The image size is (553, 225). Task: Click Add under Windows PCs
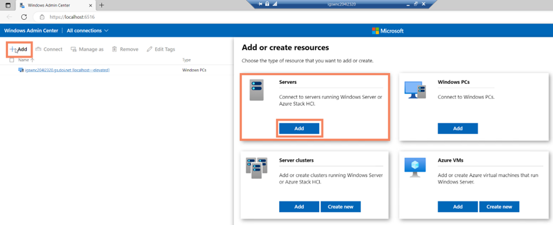(458, 129)
